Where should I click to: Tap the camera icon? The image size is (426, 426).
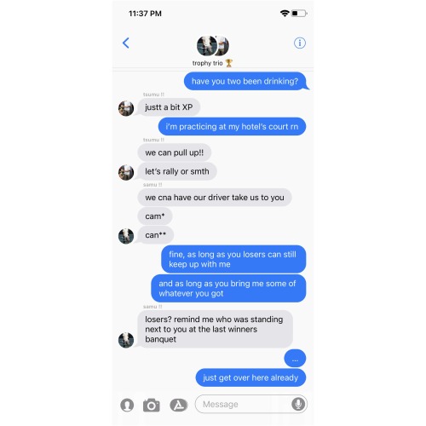(x=152, y=405)
